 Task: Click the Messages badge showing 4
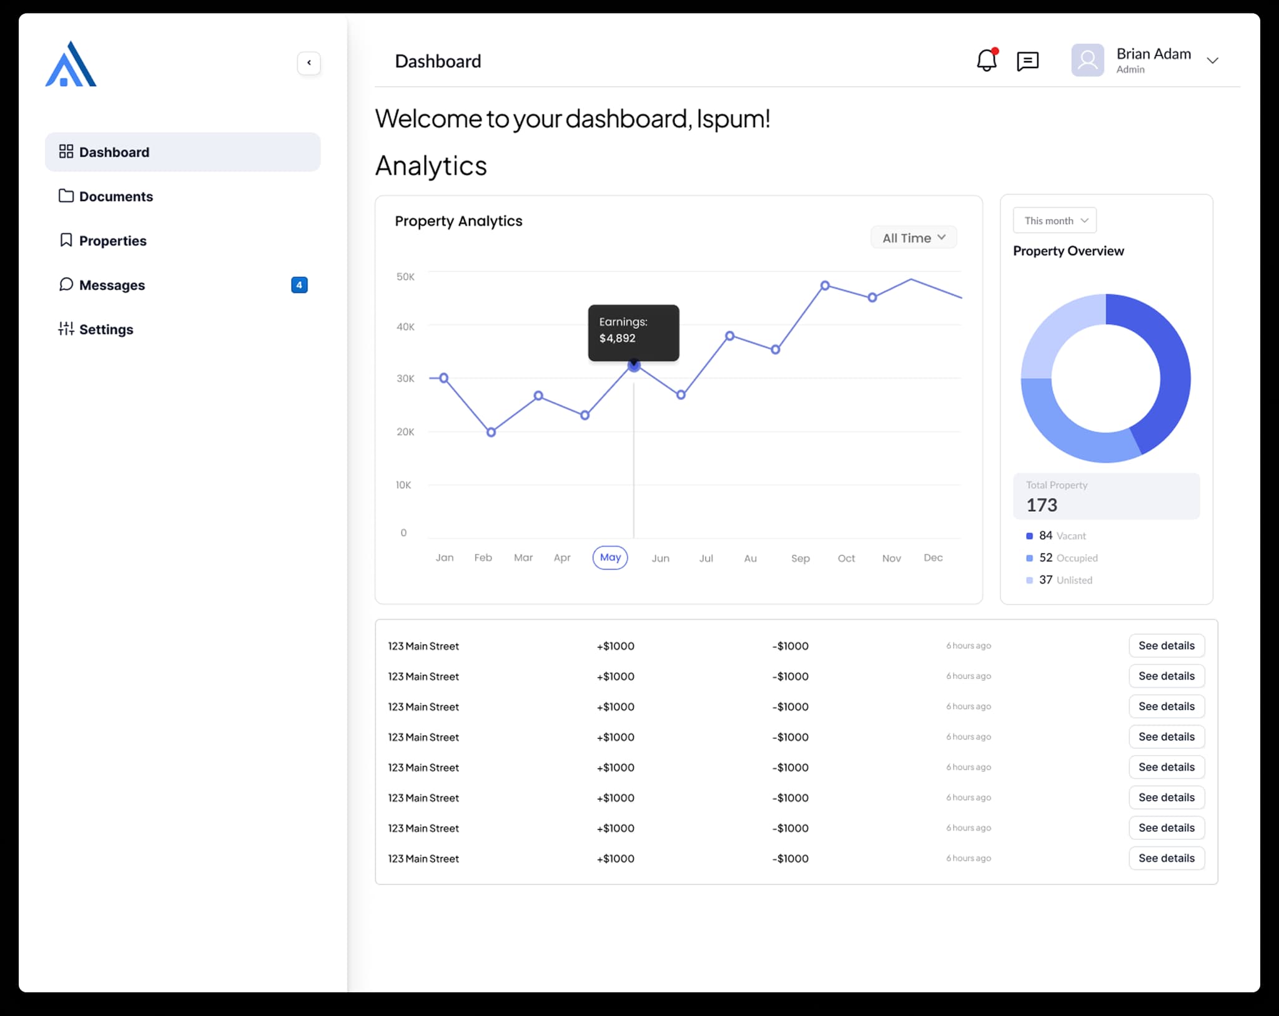[x=299, y=285]
